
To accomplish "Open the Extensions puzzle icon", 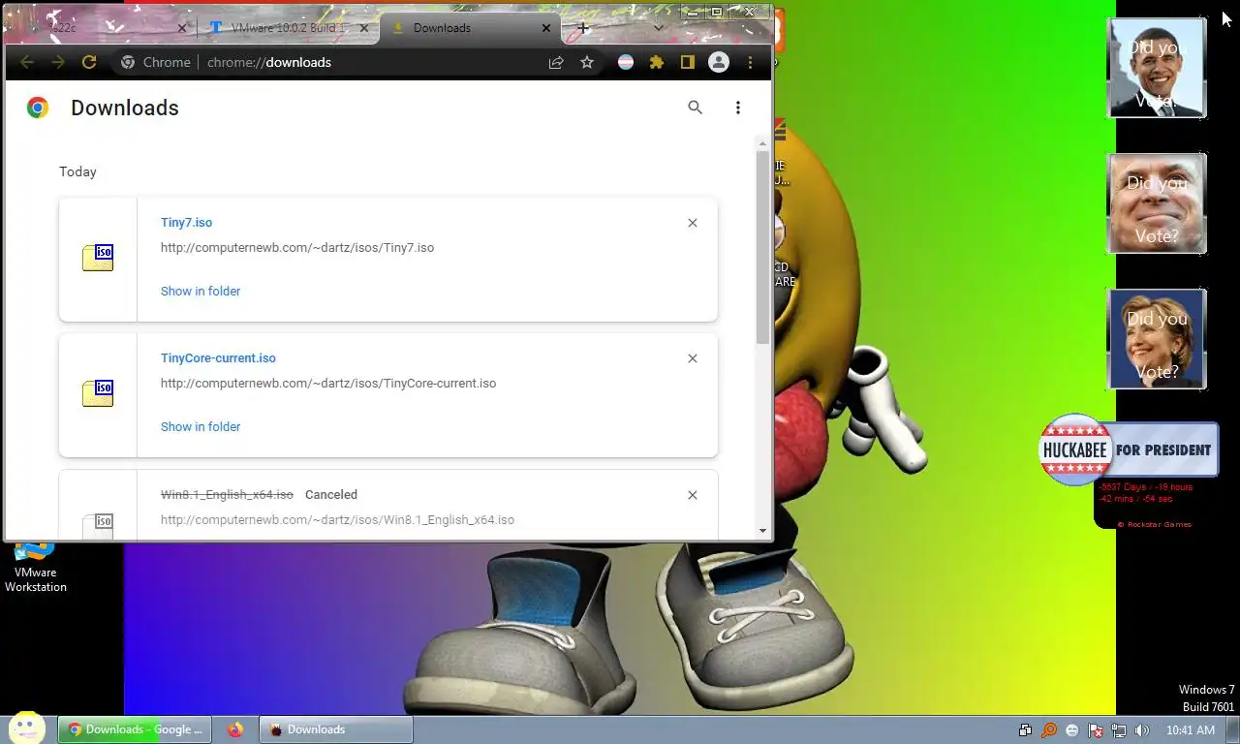I will tap(657, 62).
